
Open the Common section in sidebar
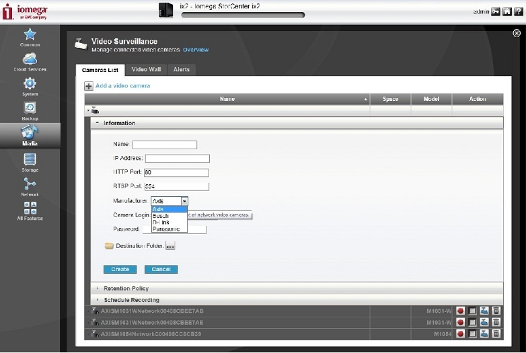click(x=30, y=37)
